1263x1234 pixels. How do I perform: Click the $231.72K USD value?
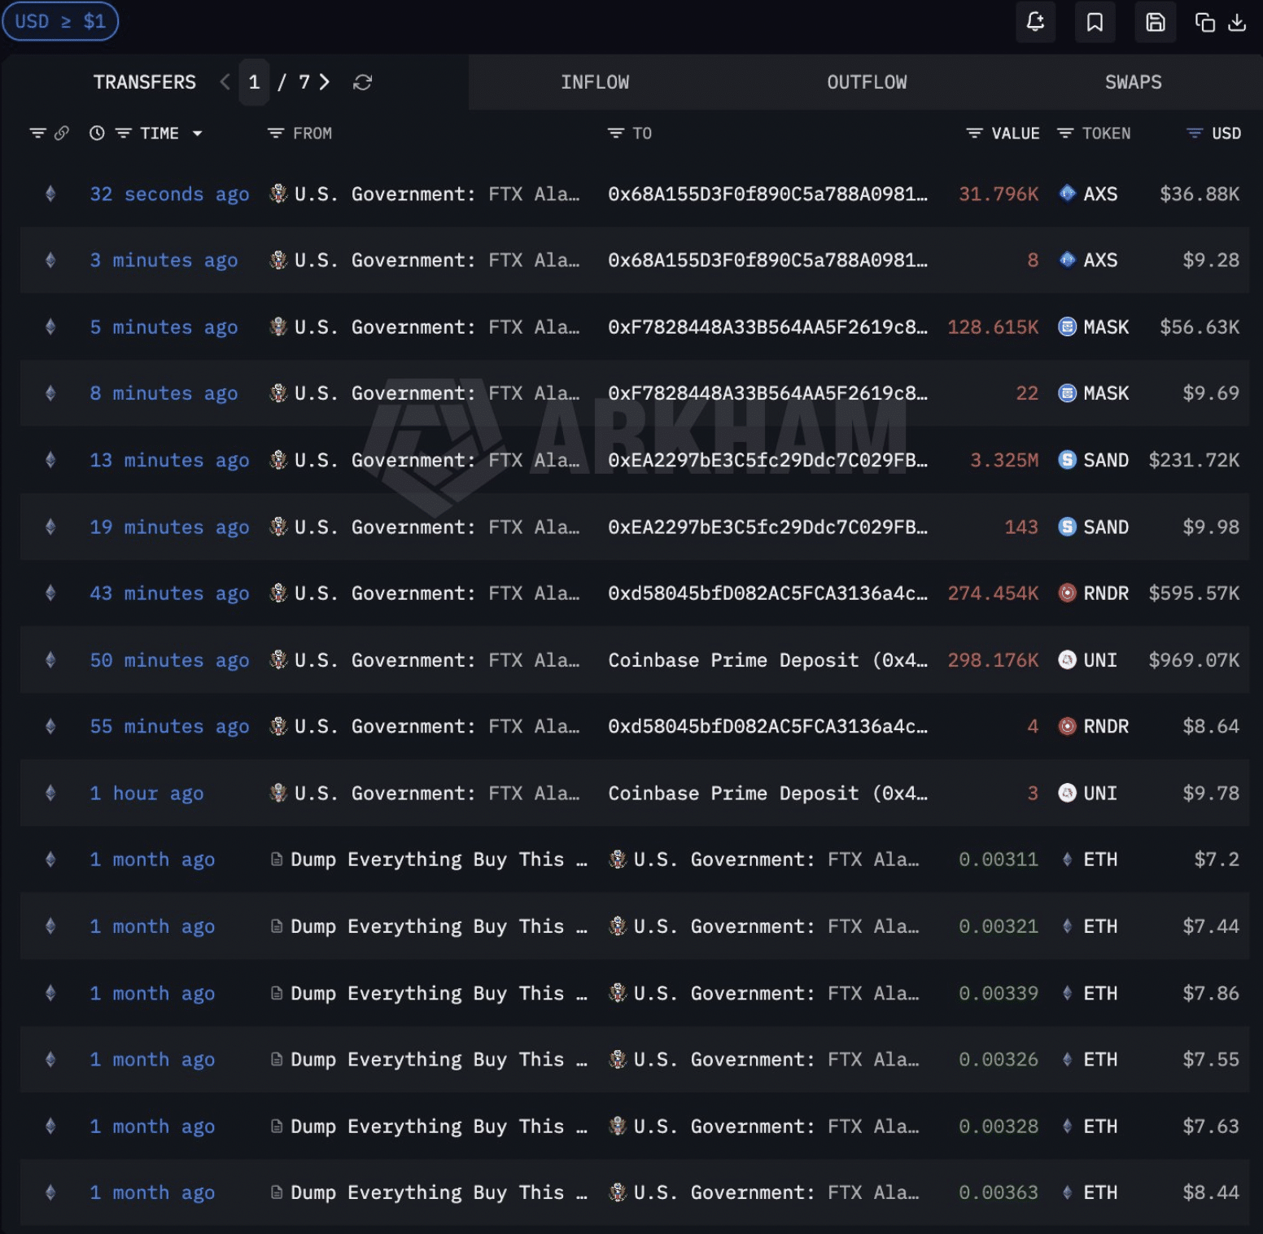tap(1194, 460)
